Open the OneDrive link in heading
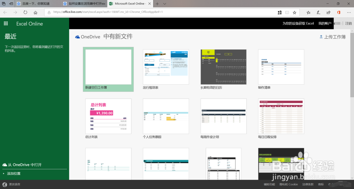Viewport: 354px width, 189px height. pos(87,37)
